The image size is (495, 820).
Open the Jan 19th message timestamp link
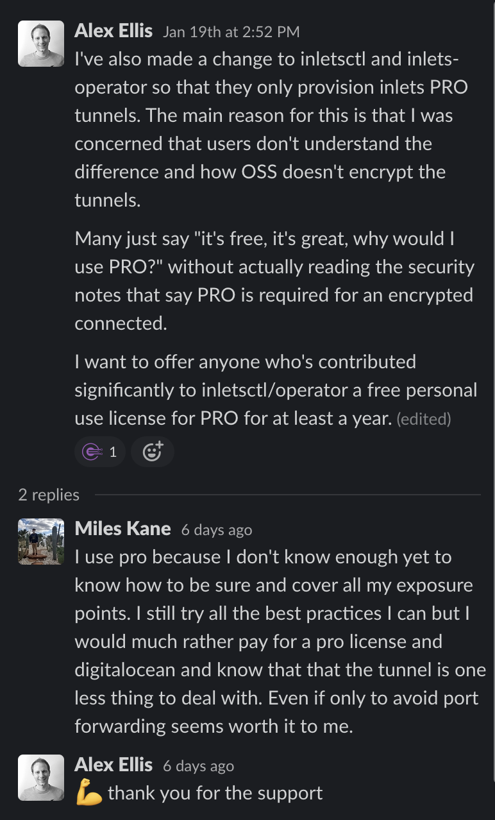click(231, 31)
